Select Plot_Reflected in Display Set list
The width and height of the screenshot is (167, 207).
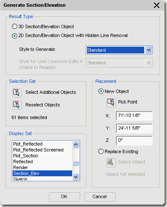tap(42, 144)
